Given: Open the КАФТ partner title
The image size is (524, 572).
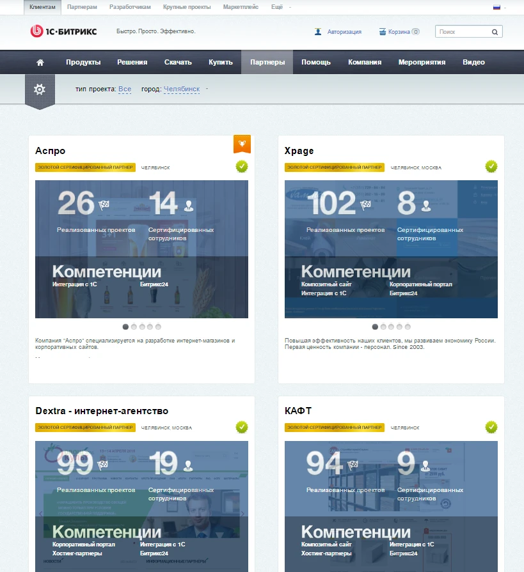Looking at the screenshot, I should 298,411.
